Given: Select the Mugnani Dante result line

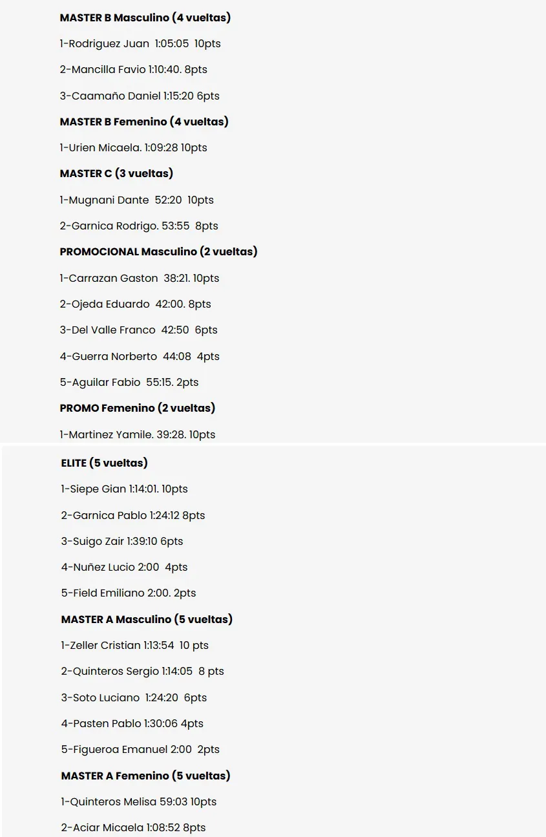Looking at the screenshot, I should click(x=136, y=200).
